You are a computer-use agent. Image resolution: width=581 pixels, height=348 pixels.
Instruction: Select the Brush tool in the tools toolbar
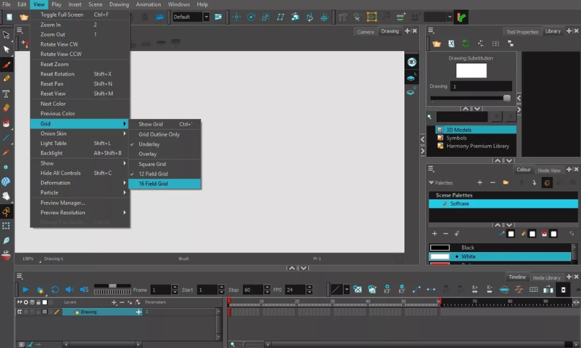tap(7, 65)
